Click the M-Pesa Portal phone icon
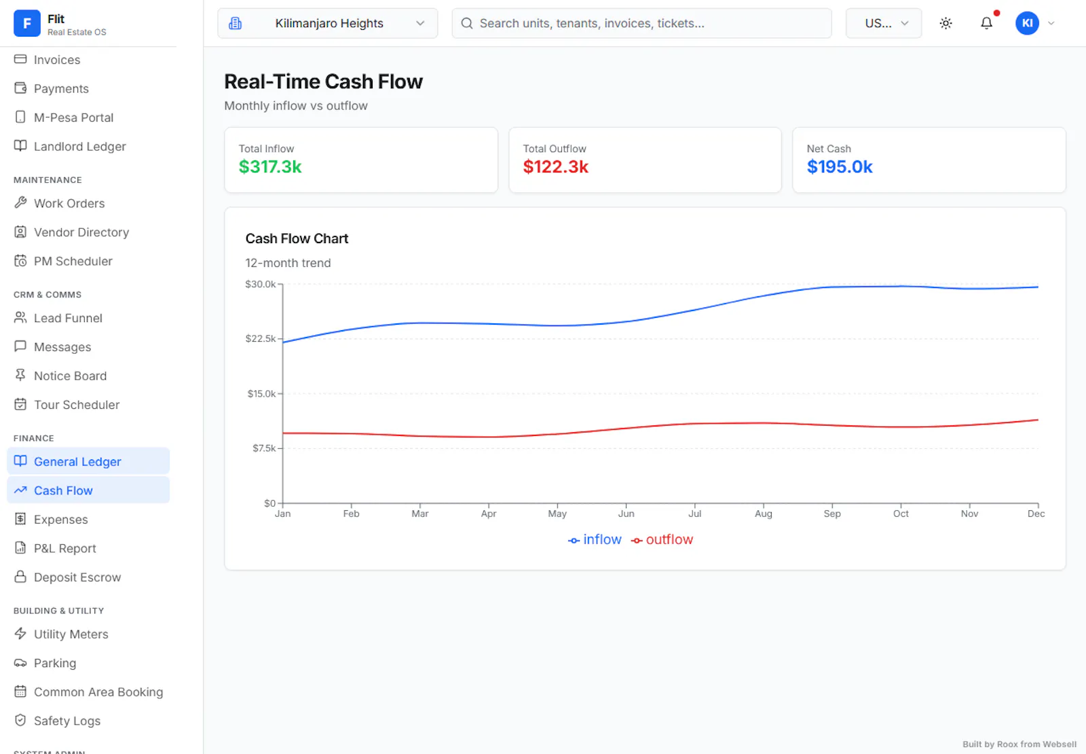 click(x=20, y=117)
